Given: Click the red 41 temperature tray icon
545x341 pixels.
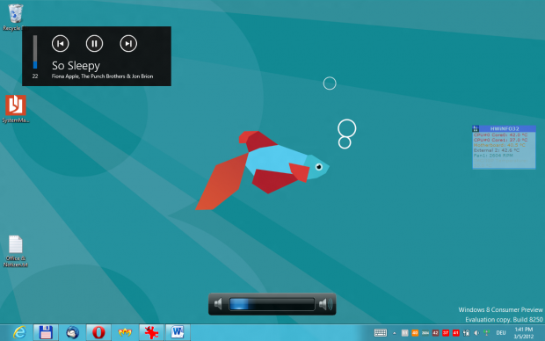Looking at the screenshot, I should (455, 333).
